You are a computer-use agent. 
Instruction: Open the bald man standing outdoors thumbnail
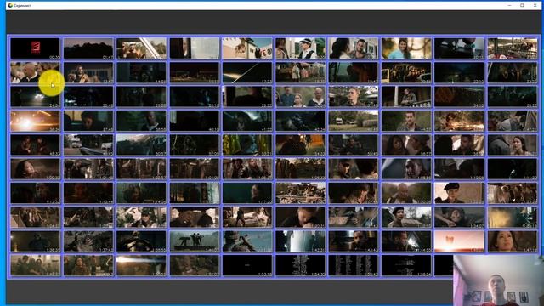pos(406,193)
